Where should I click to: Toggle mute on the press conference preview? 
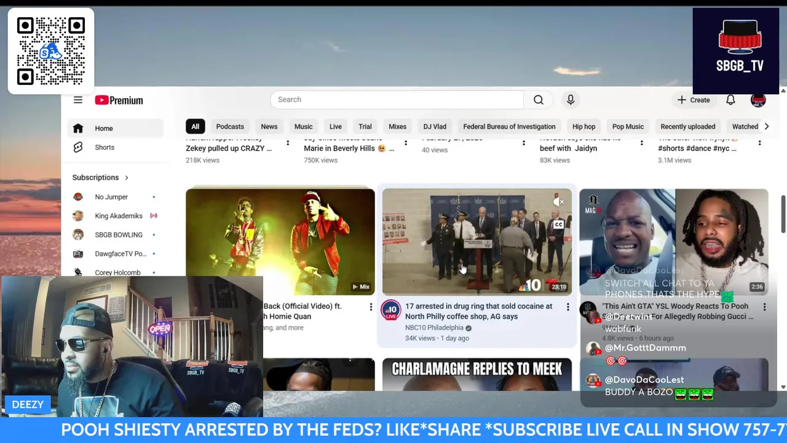click(x=558, y=201)
